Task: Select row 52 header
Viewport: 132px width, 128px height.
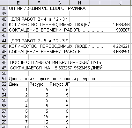Action: [x=4, y=84]
